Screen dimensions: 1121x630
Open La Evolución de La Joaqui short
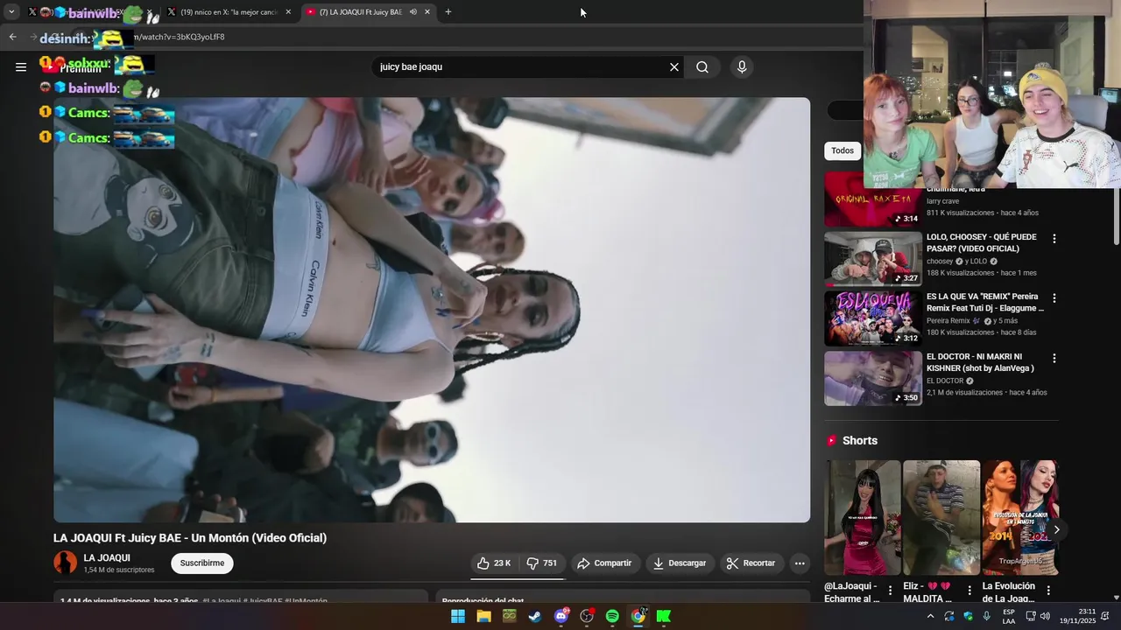(x=1020, y=517)
